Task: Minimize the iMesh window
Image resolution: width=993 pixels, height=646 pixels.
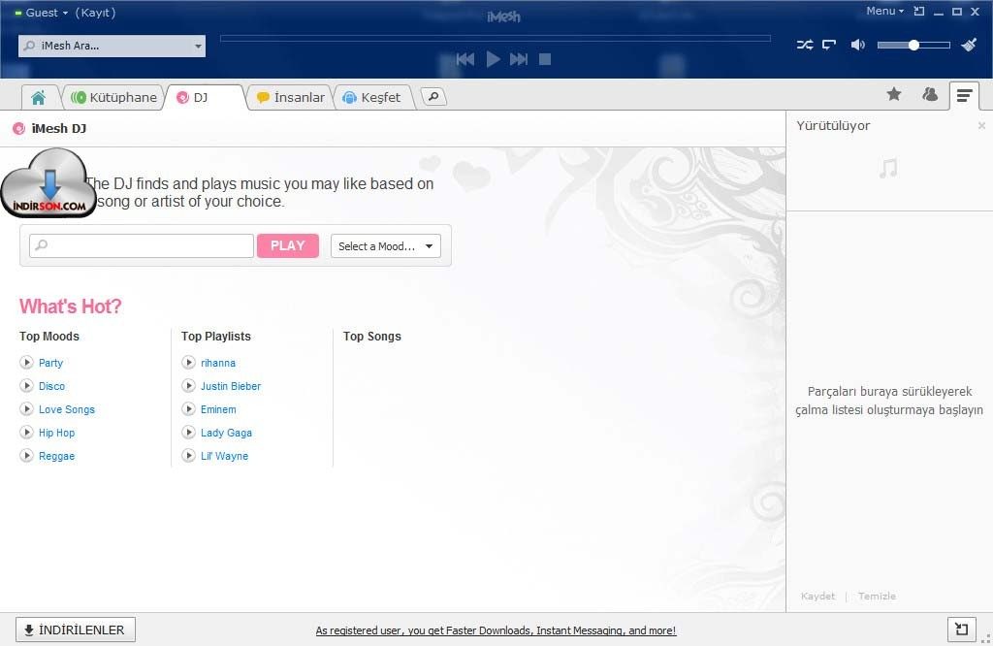Action: coord(939,12)
